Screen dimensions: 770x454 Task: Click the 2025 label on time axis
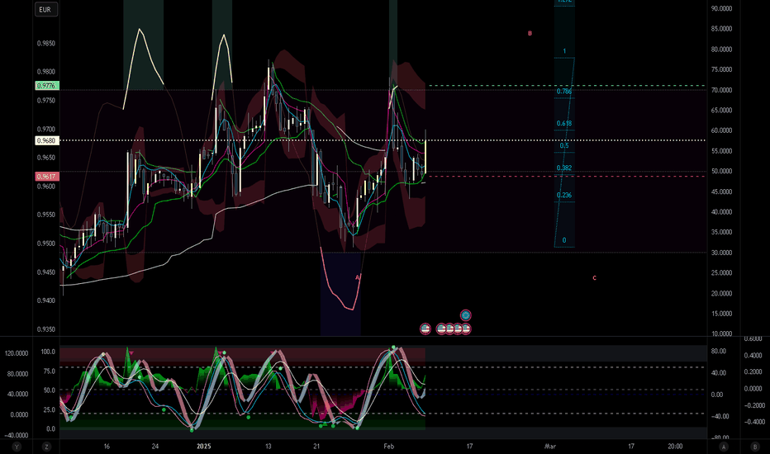(203, 446)
